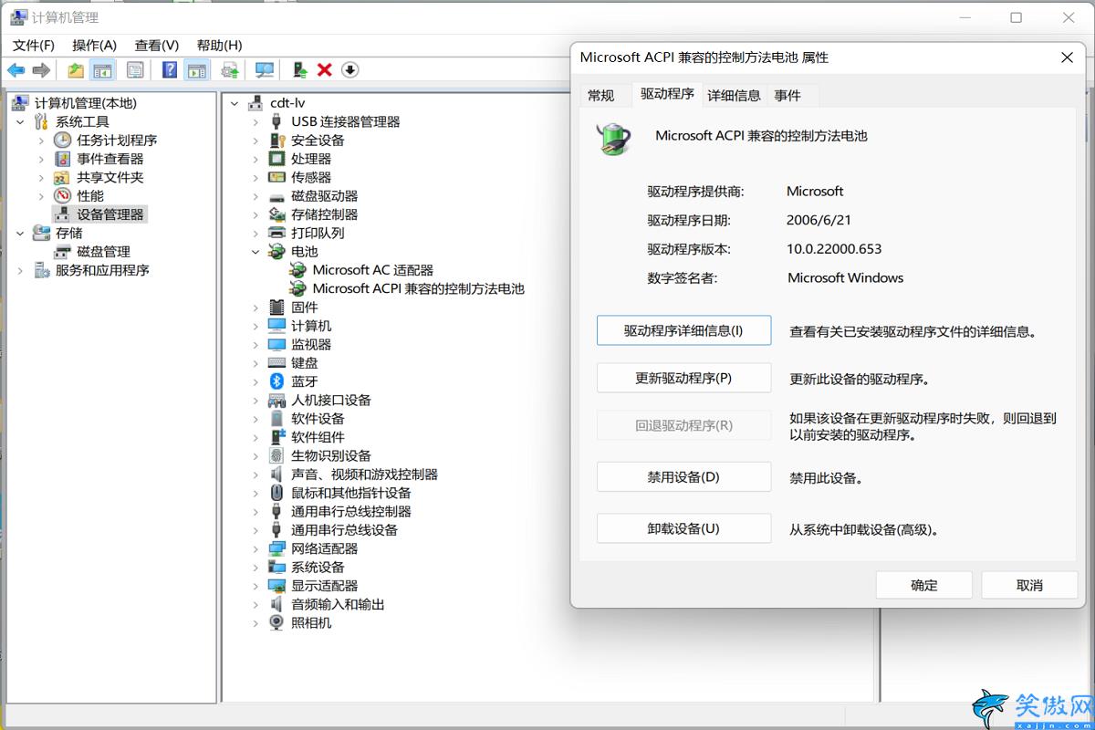Close the battery properties dialog
This screenshot has width=1095, height=730.
(x=1067, y=57)
